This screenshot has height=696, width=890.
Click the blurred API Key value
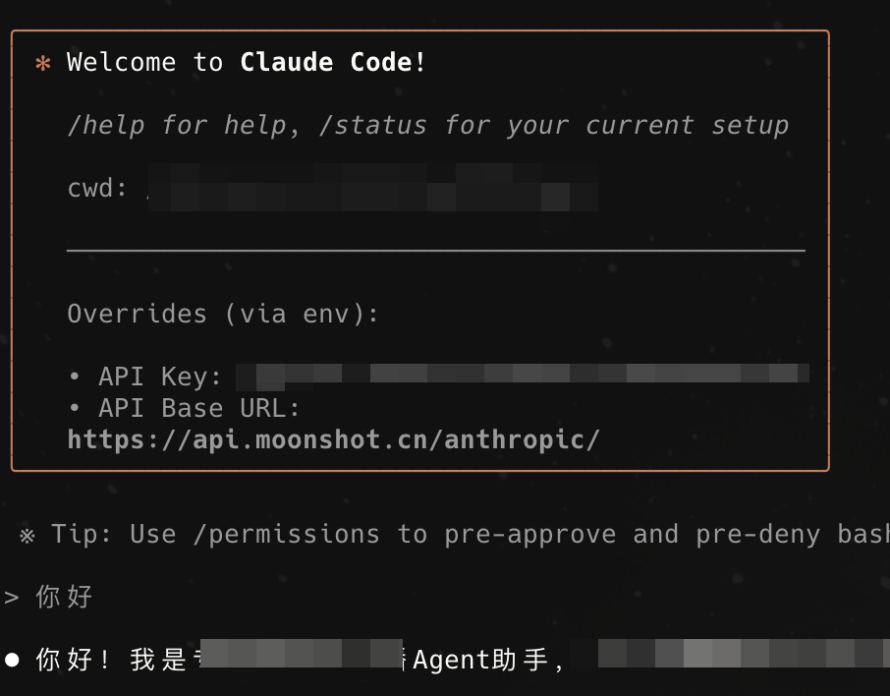(x=522, y=375)
